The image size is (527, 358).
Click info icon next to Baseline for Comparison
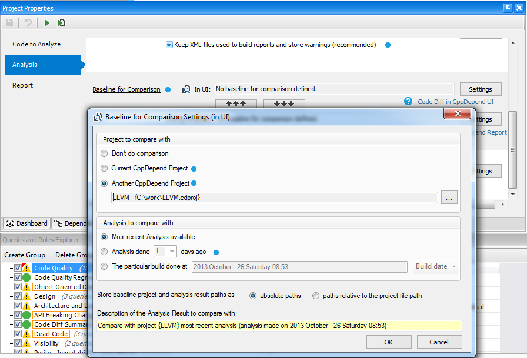click(168, 90)
